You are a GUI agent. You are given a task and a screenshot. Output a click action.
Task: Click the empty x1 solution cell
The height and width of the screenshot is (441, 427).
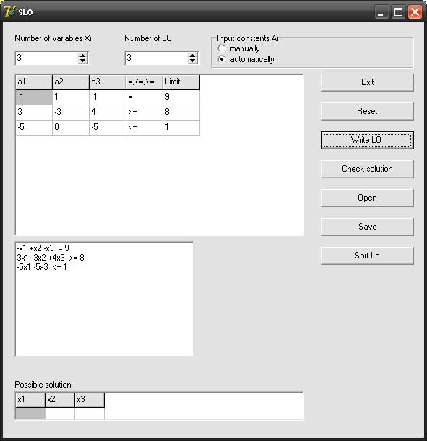tap(30, 414)
